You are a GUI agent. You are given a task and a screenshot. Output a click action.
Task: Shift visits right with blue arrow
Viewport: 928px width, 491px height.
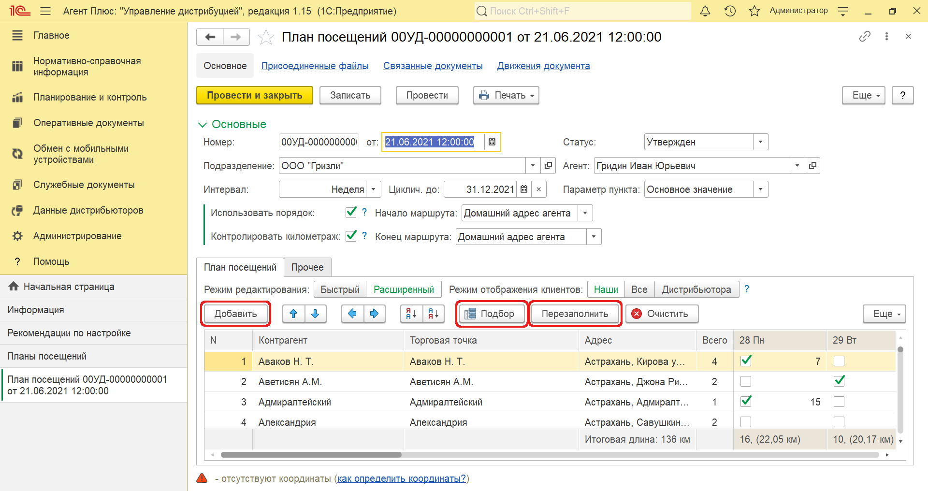[x=374, y=314]
